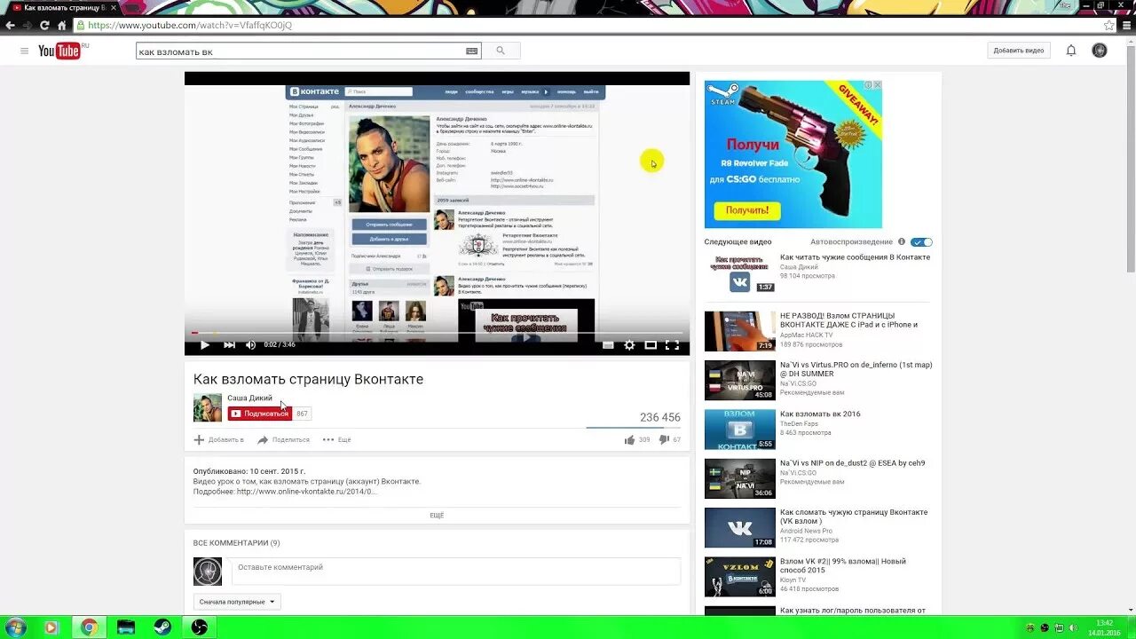Toggle subtitles in the player
1136x639 pixels.
(608, 344)
